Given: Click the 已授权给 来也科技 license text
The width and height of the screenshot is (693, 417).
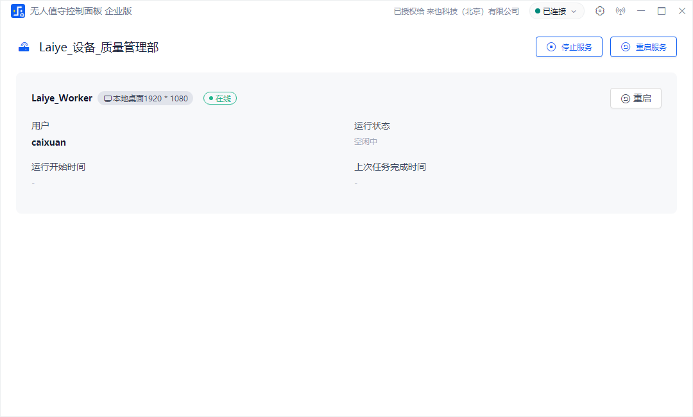Looking at the screenshot, I should click(x=456, y=11).
